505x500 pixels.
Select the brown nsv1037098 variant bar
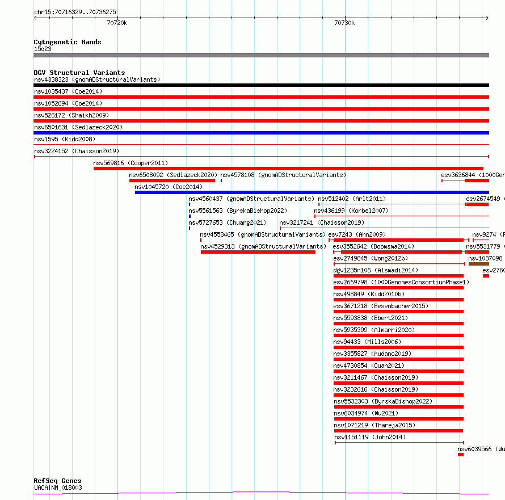[x=478, y=264]
